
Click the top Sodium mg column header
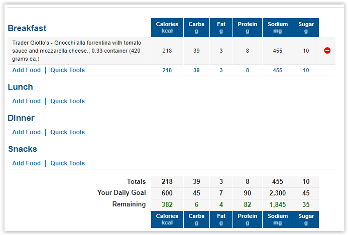click(278, 28)
